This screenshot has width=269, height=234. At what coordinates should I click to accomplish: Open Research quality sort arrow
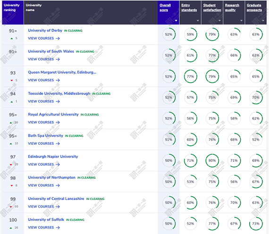click(241, 21)
